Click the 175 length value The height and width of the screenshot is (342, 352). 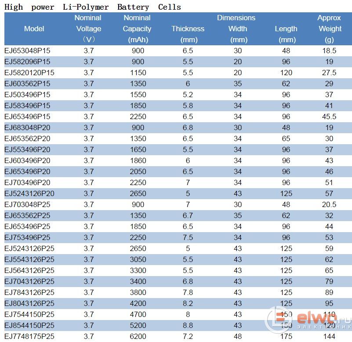pyautogui.click(x=286, y=336)
